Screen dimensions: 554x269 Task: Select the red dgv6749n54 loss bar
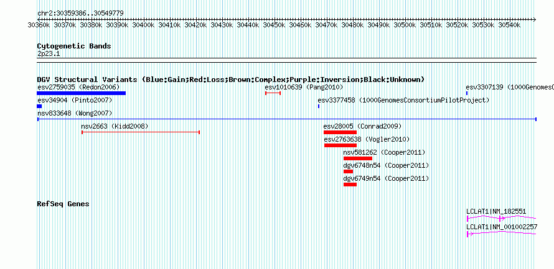coord(350,185)
